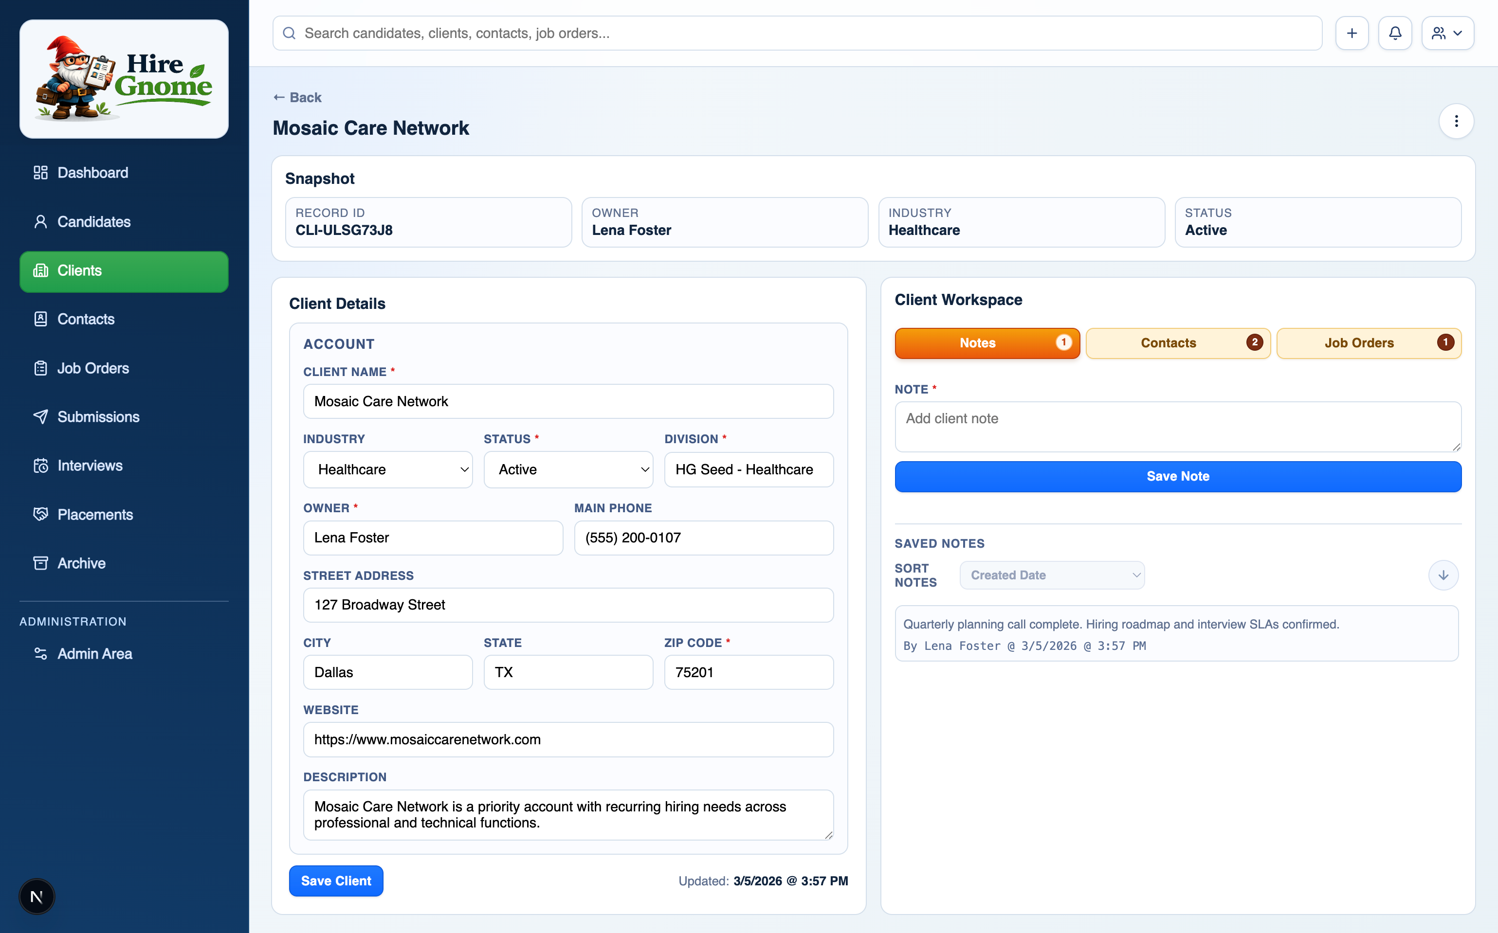Switch to the Contacts workspace tab
The width and height of the screenshot is (1498, 933).
pyautogui.click(x=1177, y=343)
